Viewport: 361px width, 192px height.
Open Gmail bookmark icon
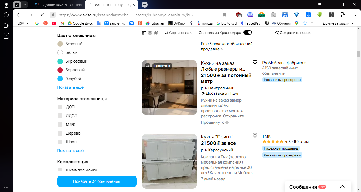[62, 23]
